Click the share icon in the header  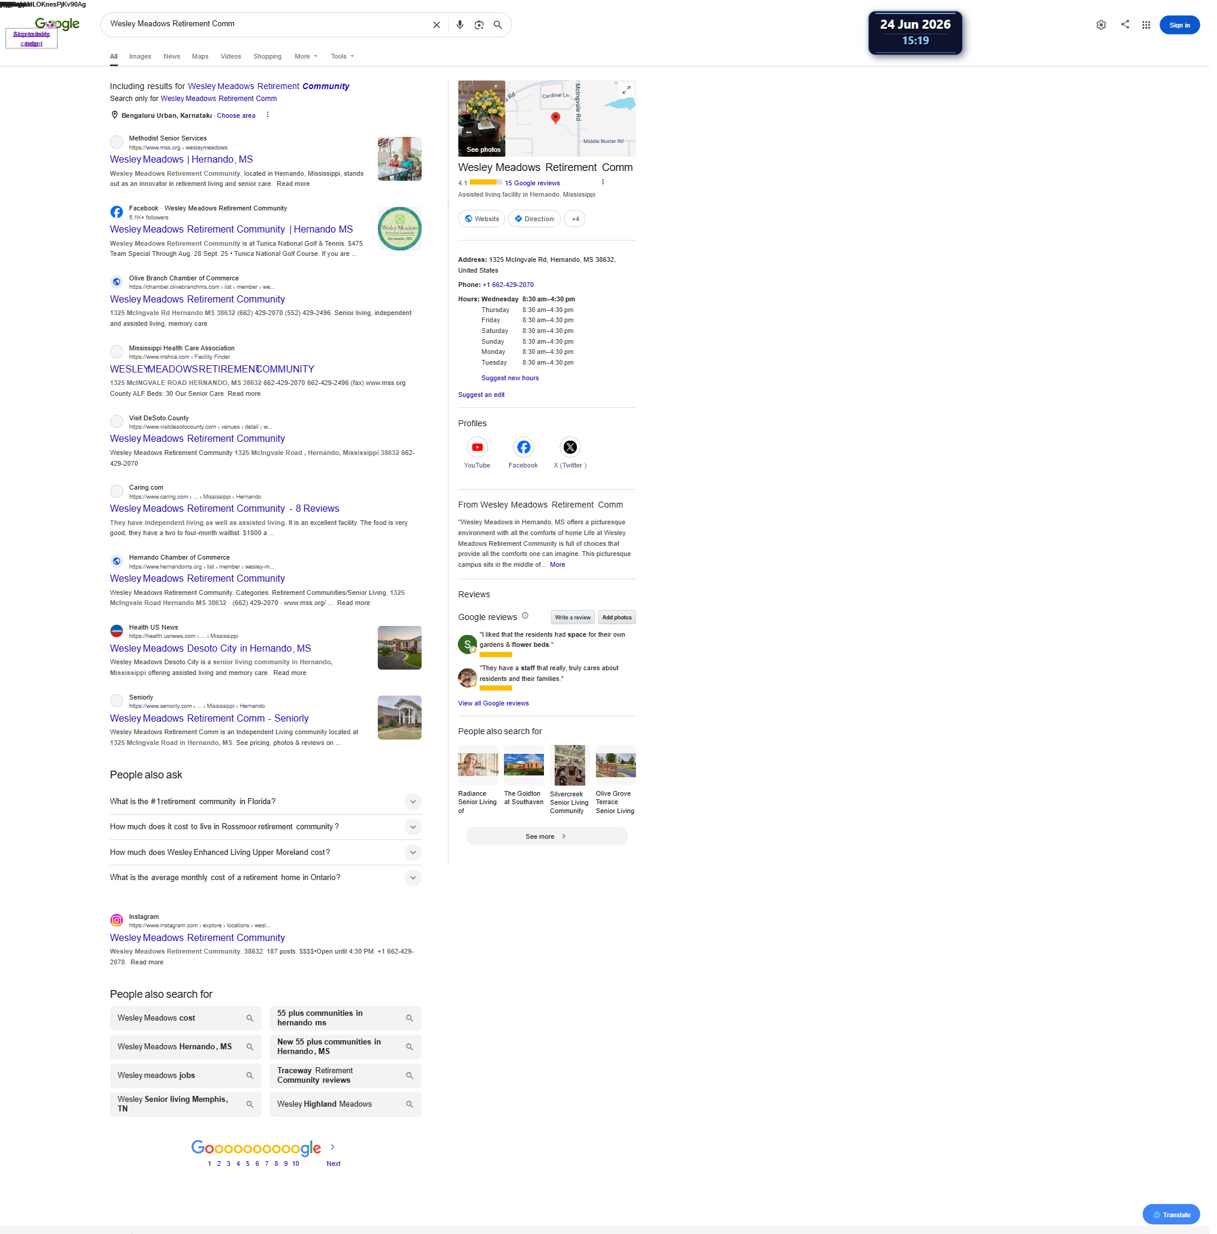pyautogui.click(x=1124, y=25)
